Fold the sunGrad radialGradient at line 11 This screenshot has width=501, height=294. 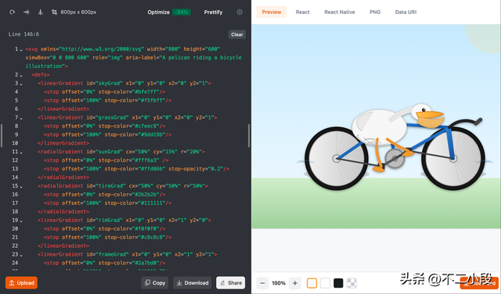coord(21,152)
